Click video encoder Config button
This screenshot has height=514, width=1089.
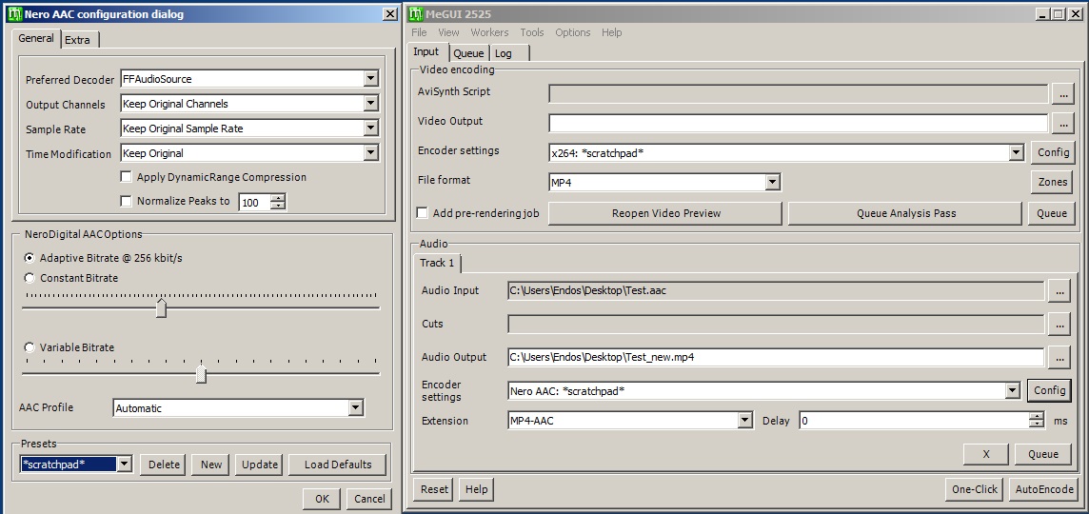tap(1052, 153)
